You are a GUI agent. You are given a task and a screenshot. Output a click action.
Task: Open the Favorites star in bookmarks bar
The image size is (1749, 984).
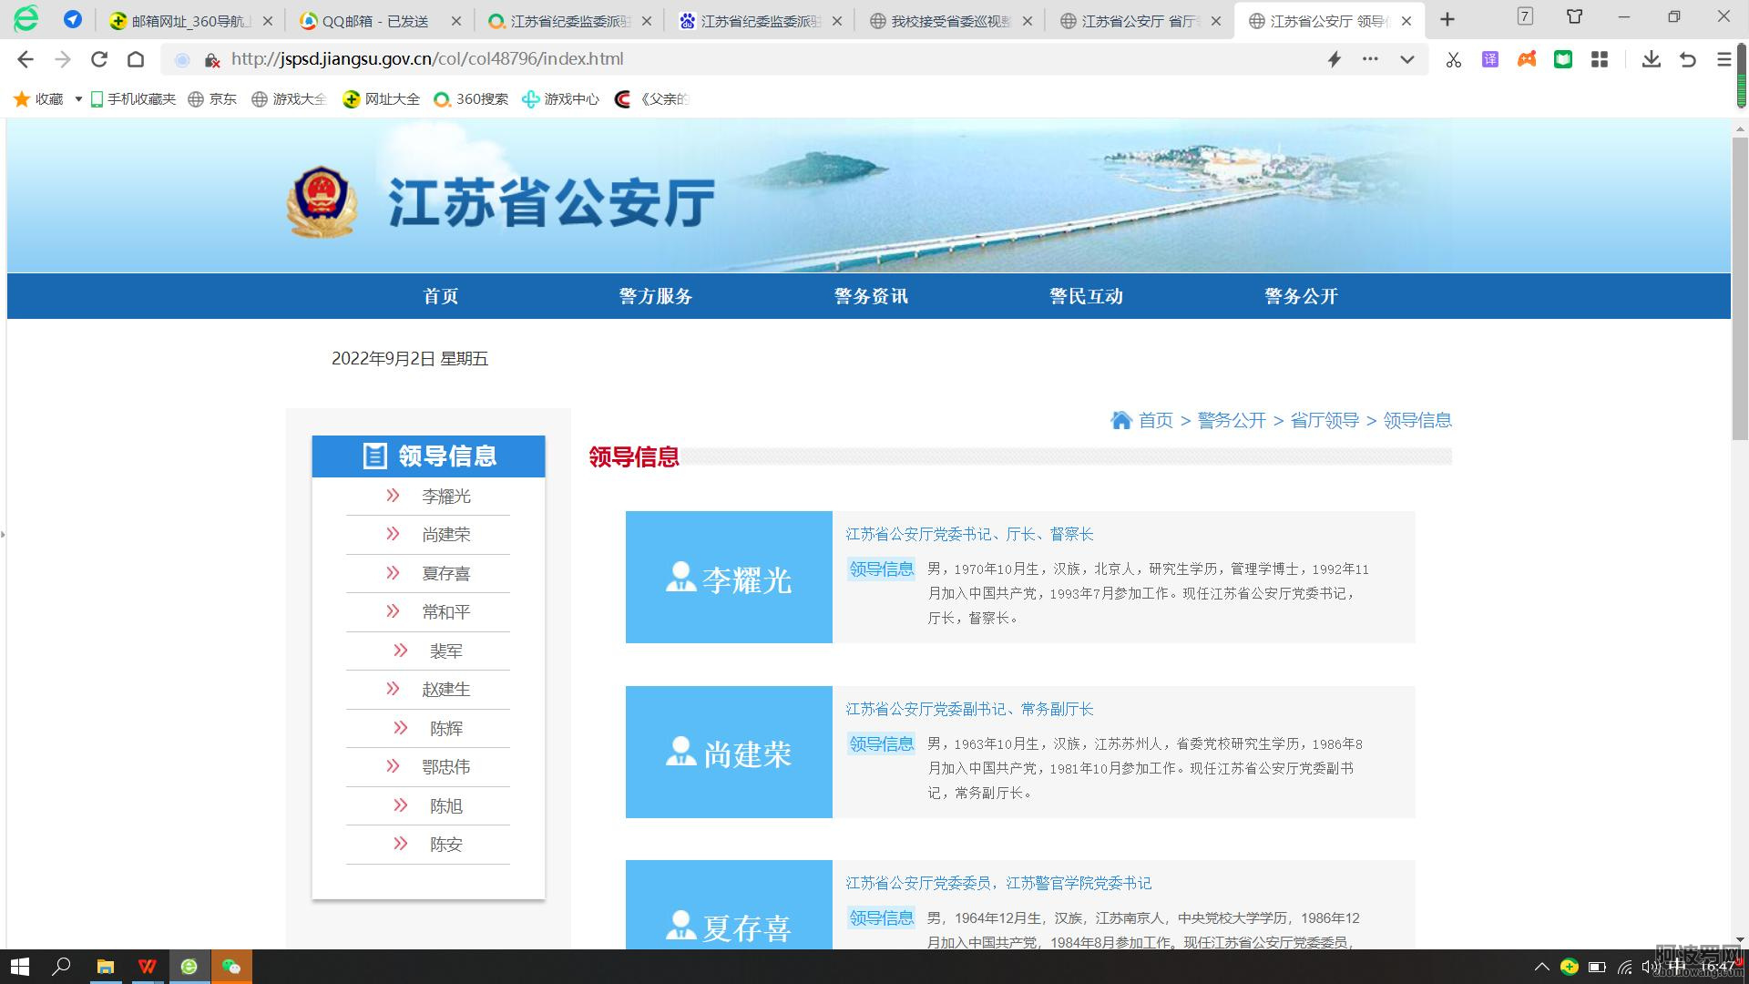22,99
